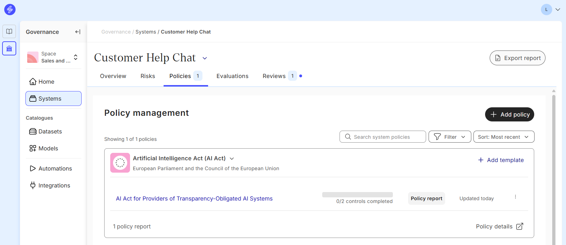This screenshot has height=245, width=566.
Task: Click the app logo in top-left corner
Action: tap(10, 10)
